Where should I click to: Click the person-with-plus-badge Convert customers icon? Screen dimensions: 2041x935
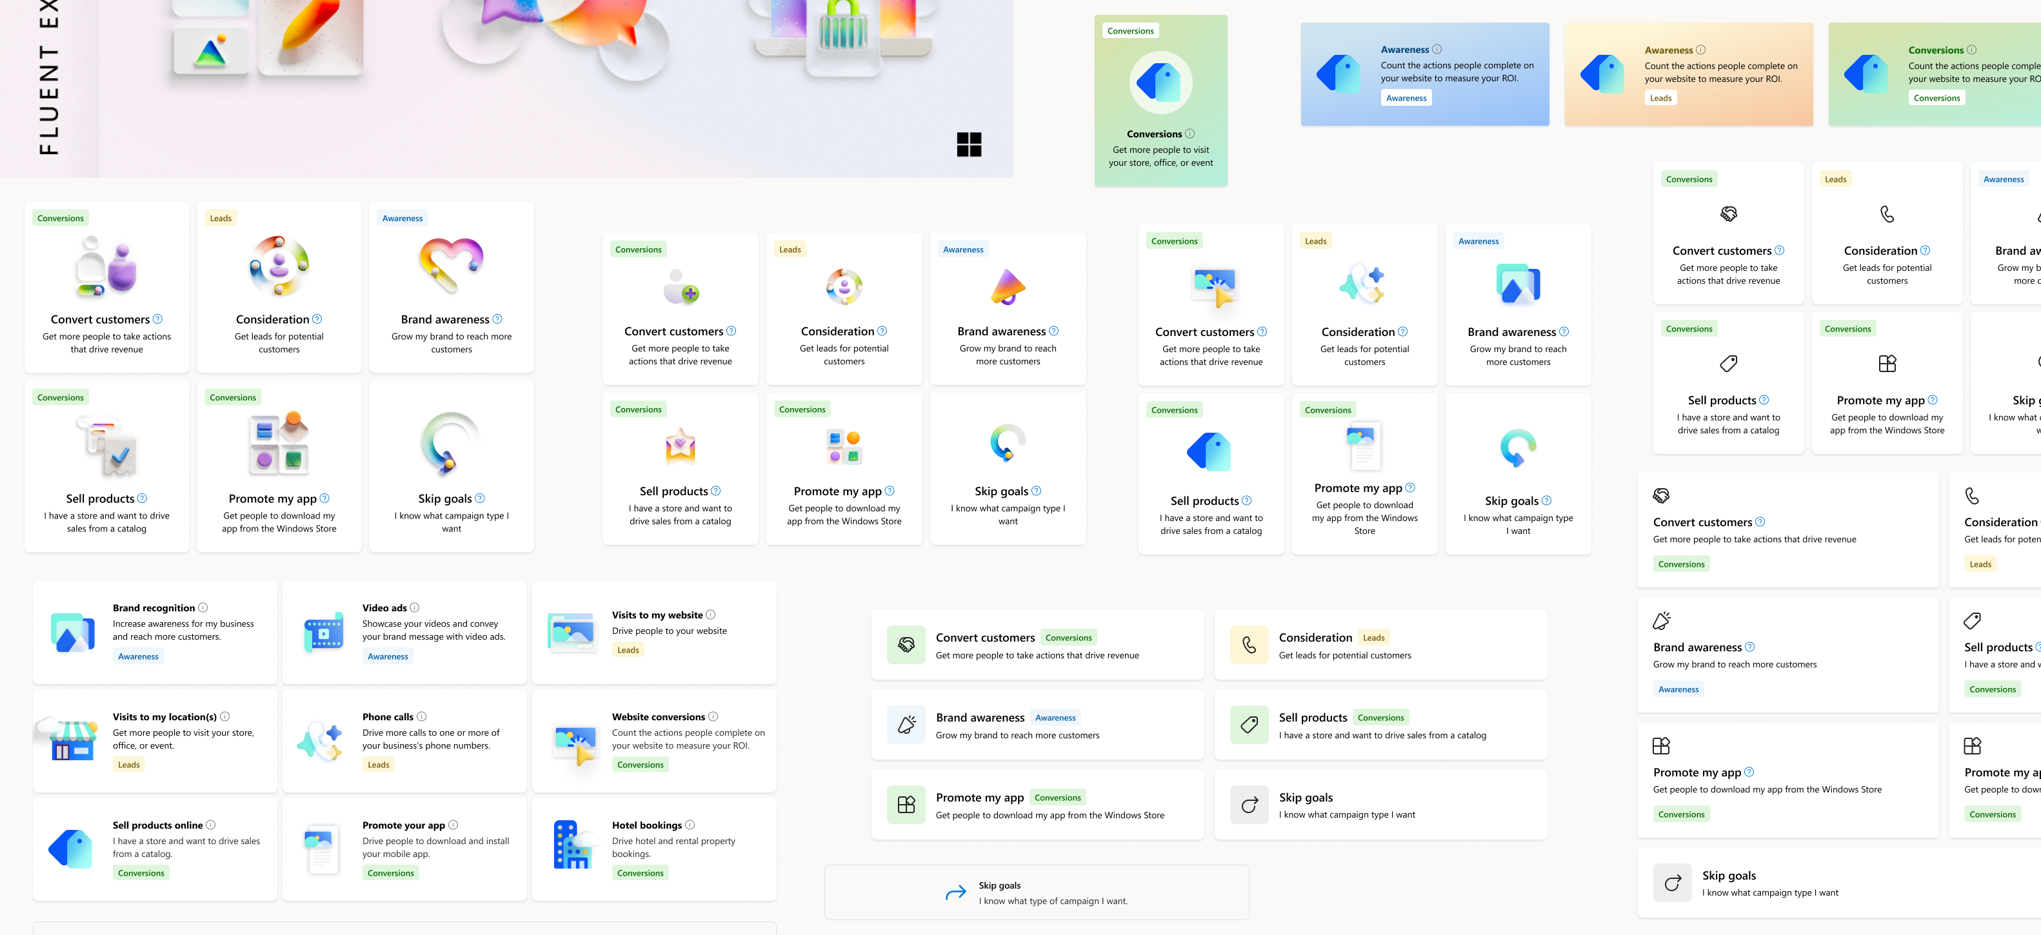[681, 286]
